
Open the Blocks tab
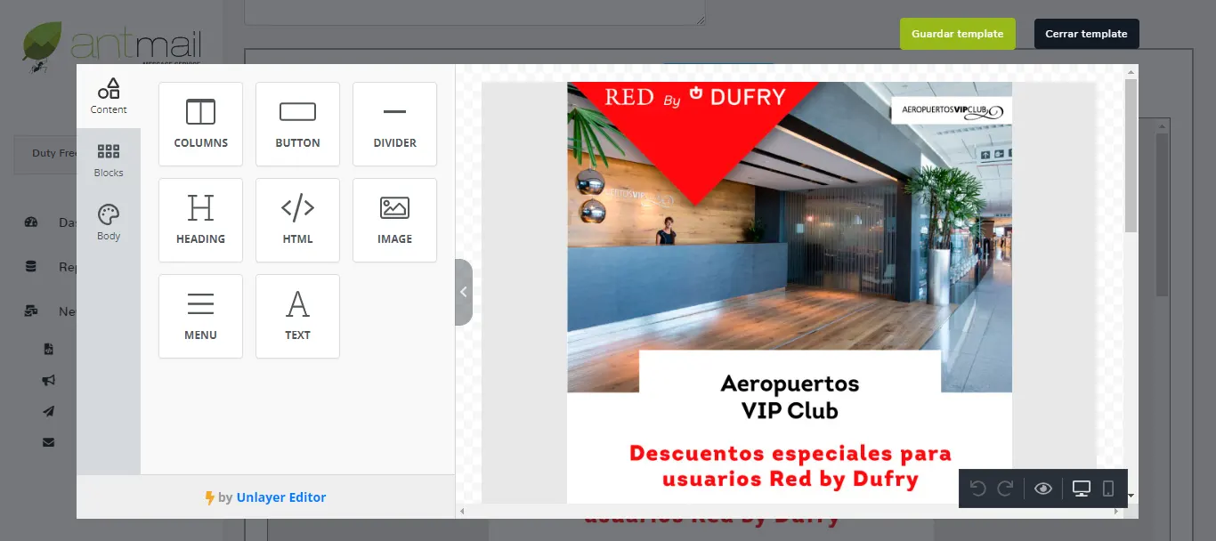pyautogui.click(x=109, y=160)
